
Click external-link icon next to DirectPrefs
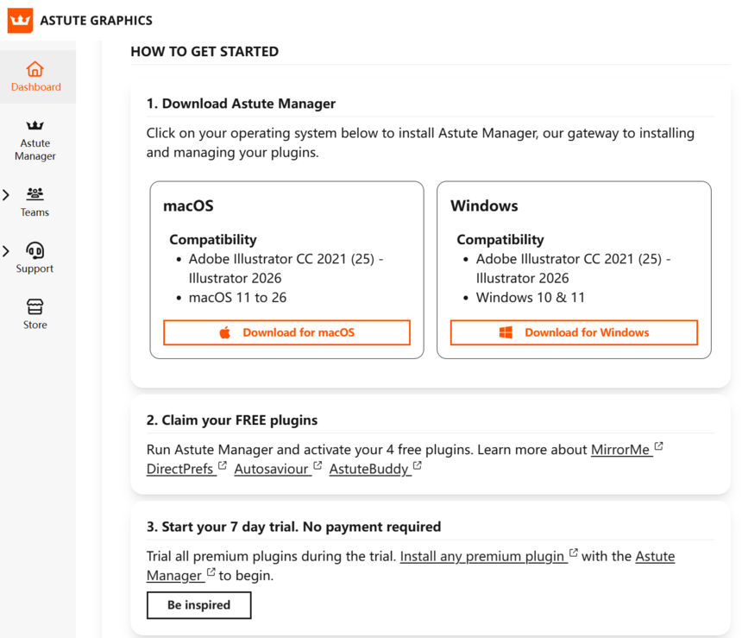pos(223,465)
